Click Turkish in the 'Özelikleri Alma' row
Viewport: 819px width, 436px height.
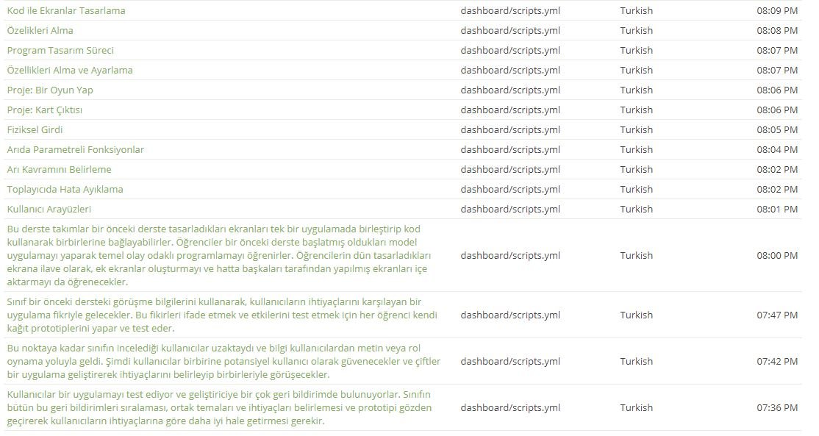pos(636,30)
